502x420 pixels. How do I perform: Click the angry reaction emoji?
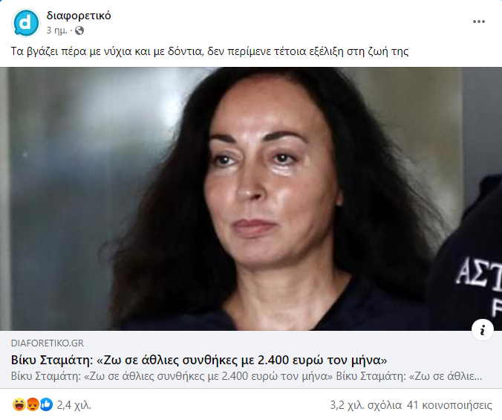[x=33, y=404]
